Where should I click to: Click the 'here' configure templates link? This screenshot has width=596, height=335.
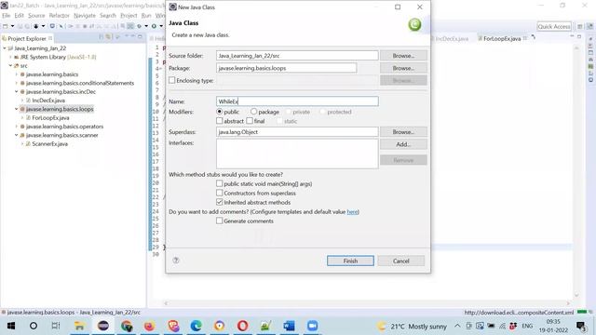(352, 211)
